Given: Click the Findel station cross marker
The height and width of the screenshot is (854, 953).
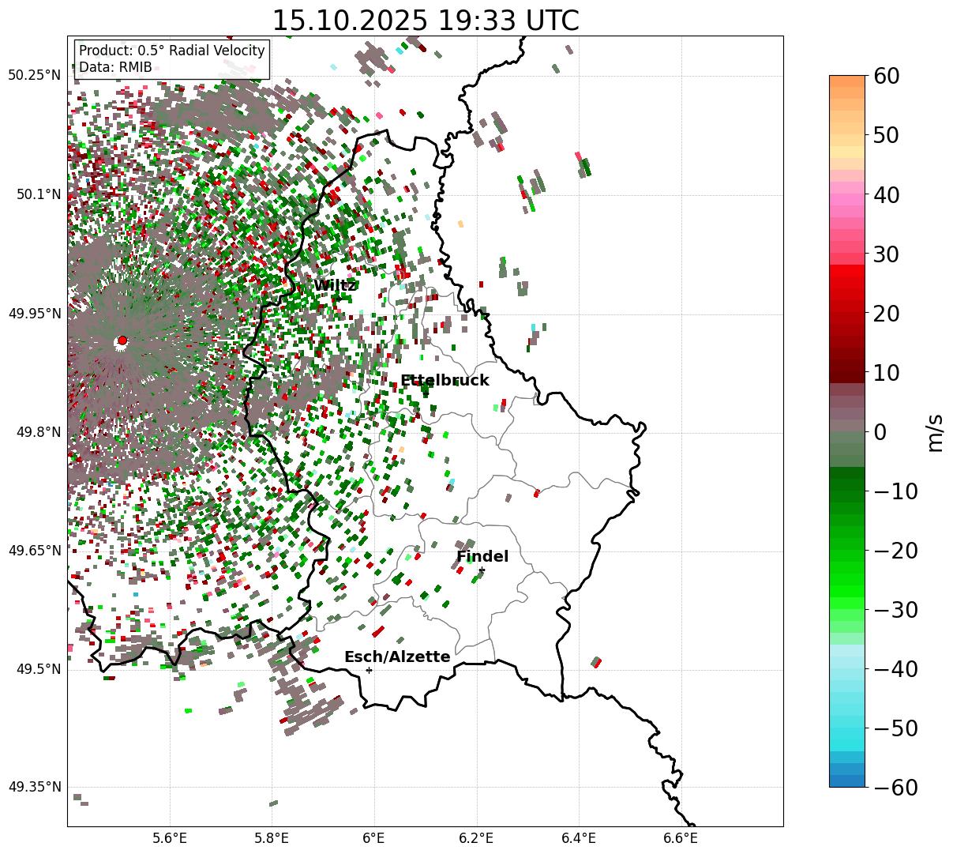Looking at the screenshot, I should pyautogui.click(x=482, y=570).
